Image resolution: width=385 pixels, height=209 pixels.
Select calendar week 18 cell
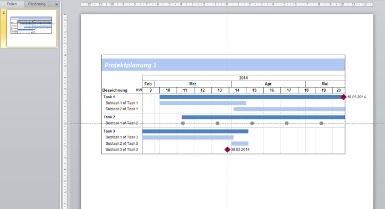coord(307,90)
